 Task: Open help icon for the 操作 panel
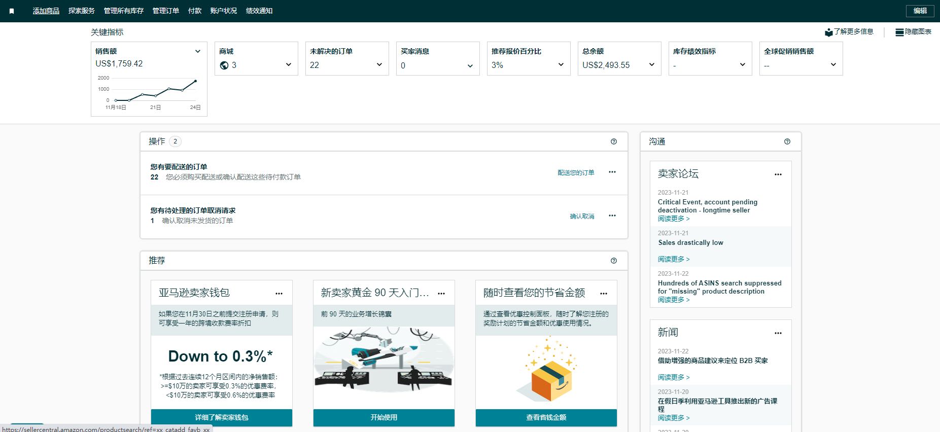614,141
